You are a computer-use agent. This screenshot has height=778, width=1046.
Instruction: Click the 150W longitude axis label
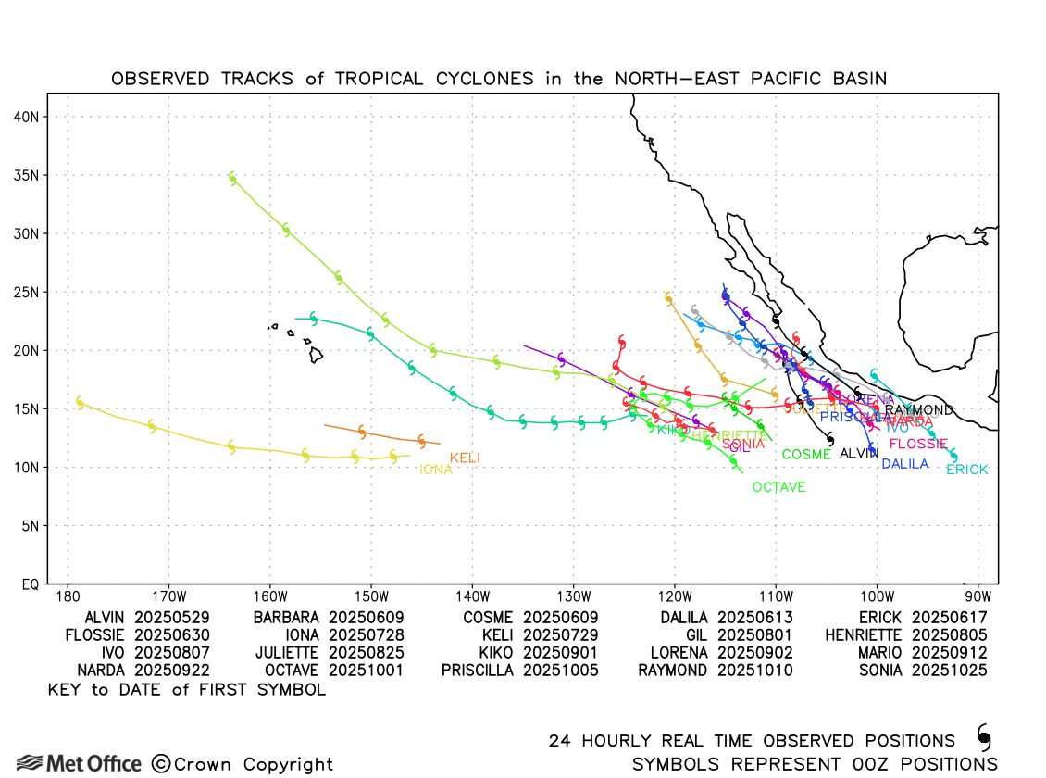[x=370, y=596]
